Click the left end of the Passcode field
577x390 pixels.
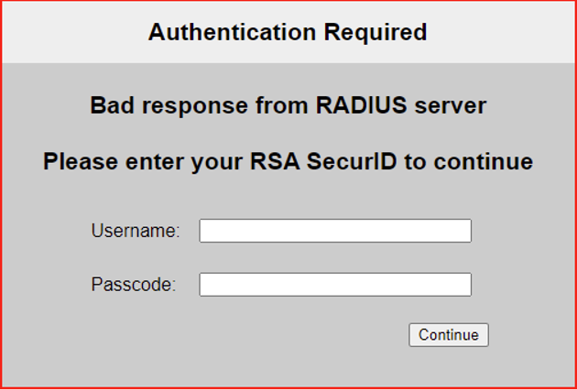point(209,285)
